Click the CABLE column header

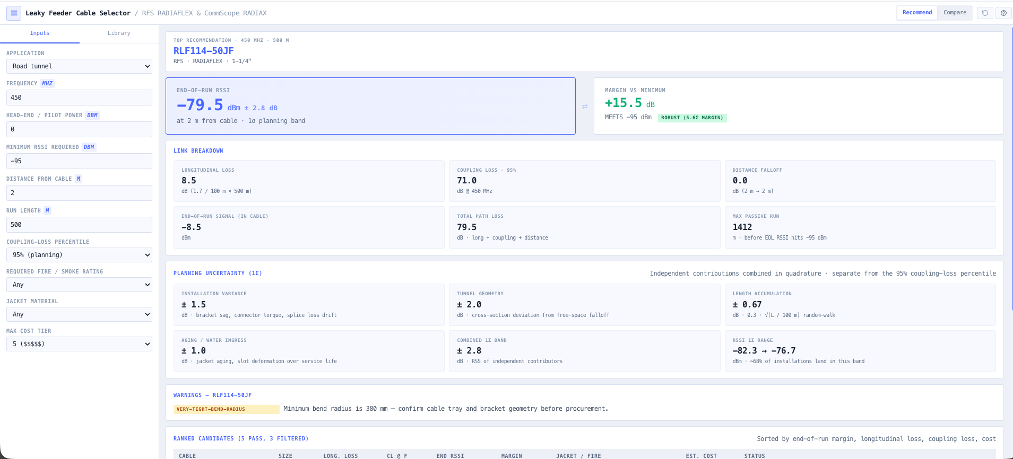(187, 456)
